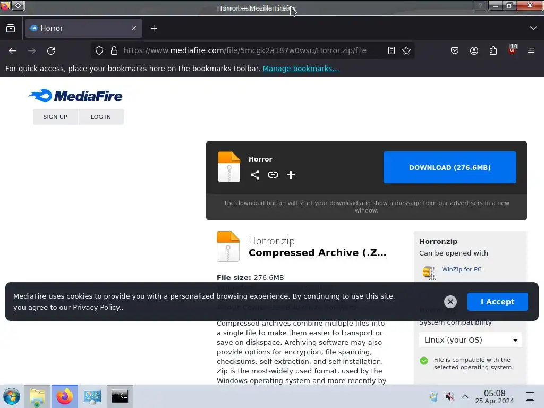Close the Horror browser tab
Screen dimensions: 544x408
pos(134,28)
